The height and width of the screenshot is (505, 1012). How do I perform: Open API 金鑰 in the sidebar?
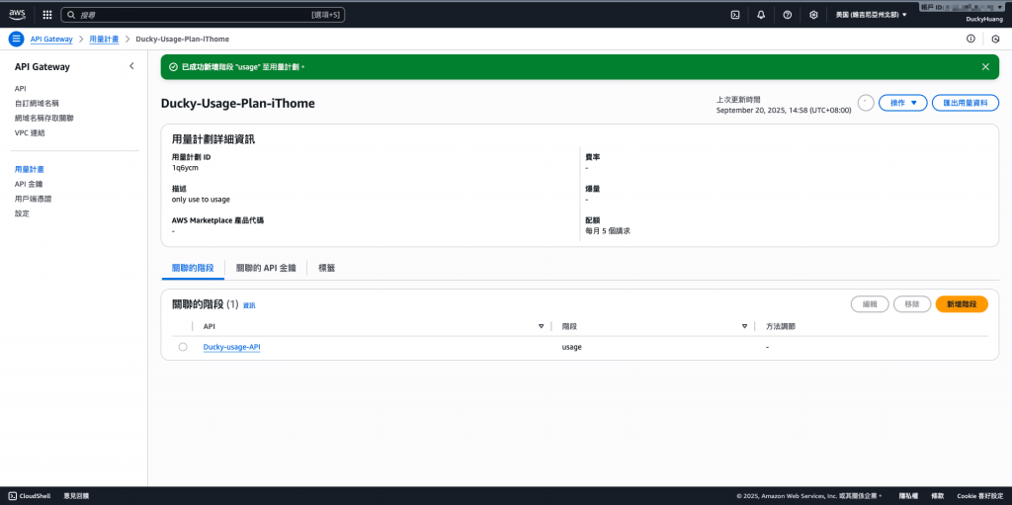coord(29,184)
